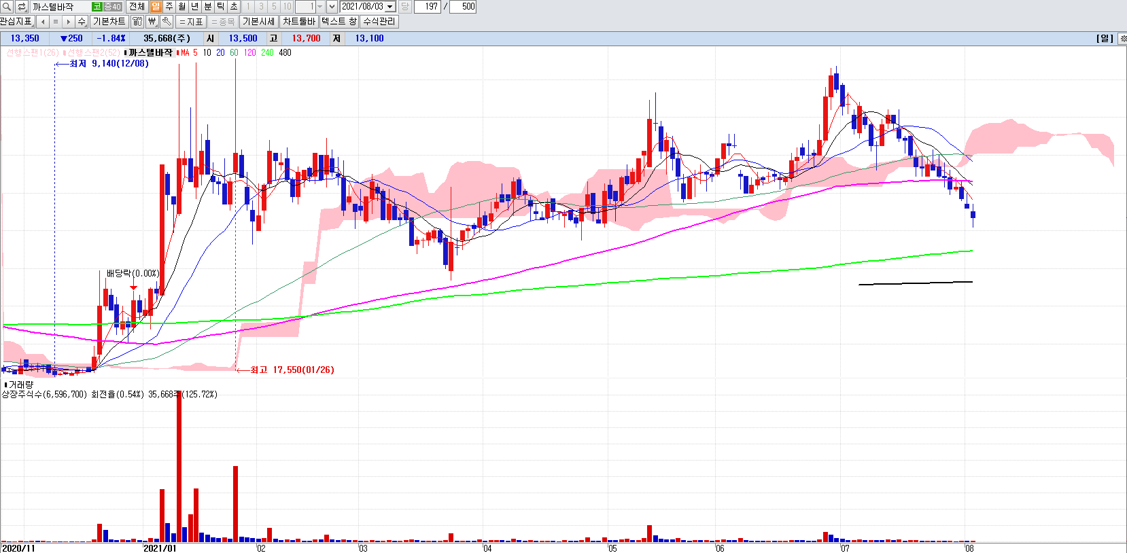This screenshot has width=1127, height=553.
Task: Click the stock name field 까스텔바작
Action: click(x=60, y=7)
